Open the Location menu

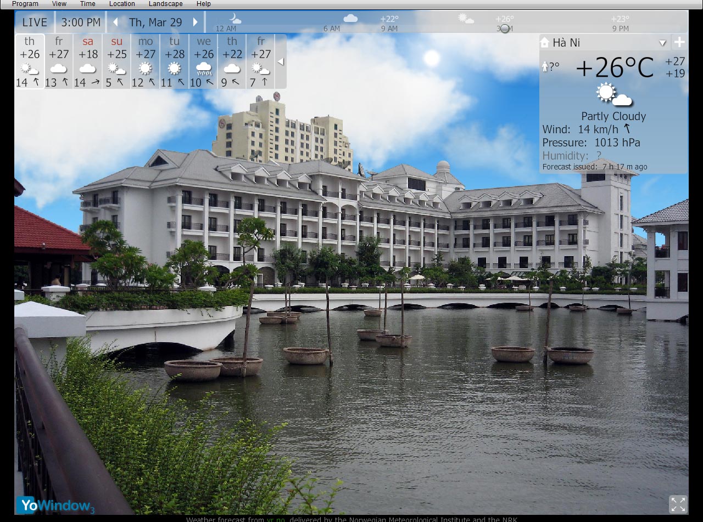tap(122, 4)
